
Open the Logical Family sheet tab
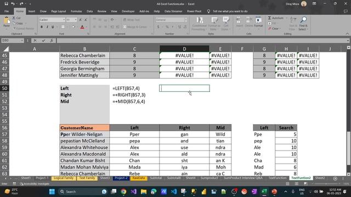coord(64,178)
